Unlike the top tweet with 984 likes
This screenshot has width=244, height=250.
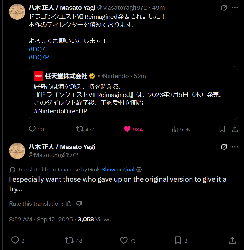127,129
